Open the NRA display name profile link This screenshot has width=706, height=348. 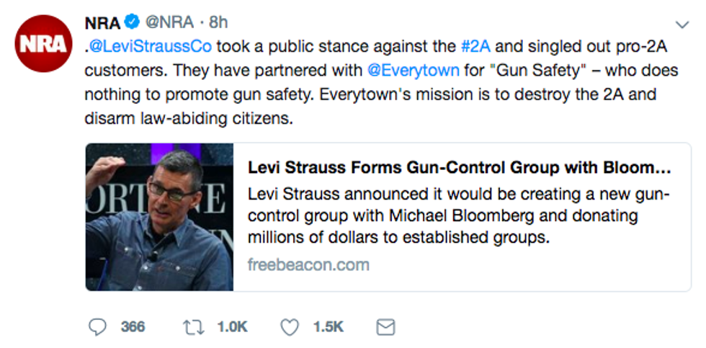tap(102, 23)
